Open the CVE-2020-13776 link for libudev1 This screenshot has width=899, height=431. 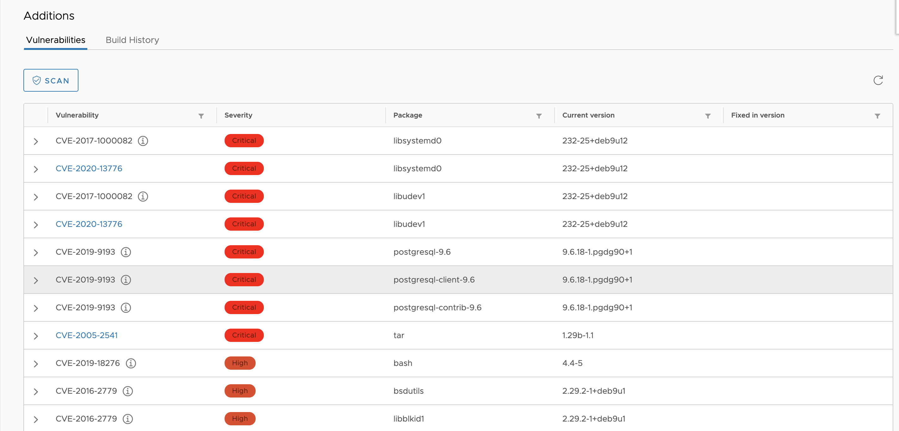coord(89,224)
